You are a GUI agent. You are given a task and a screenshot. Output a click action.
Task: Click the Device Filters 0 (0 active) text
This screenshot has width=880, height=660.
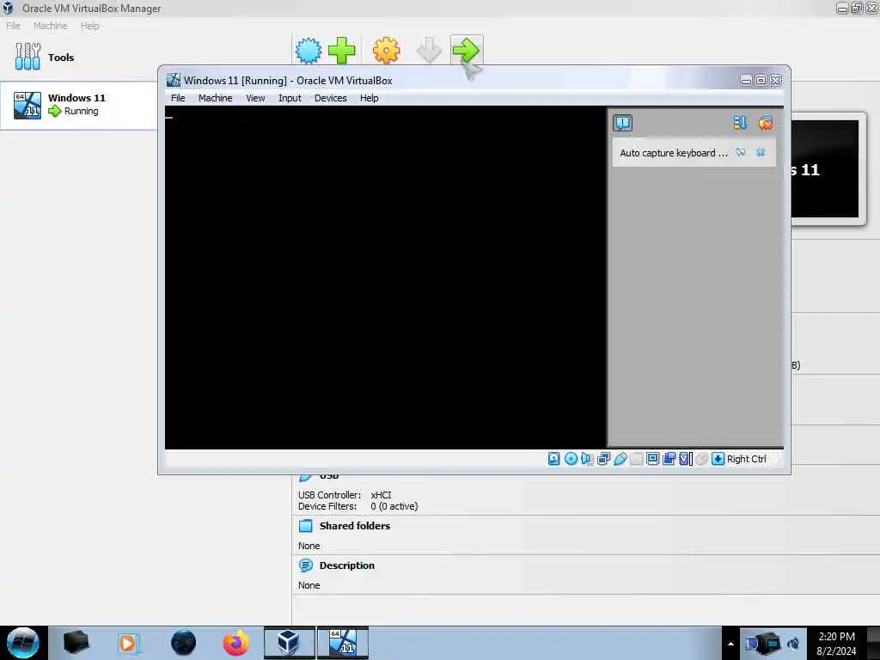[x=394, y=506]
